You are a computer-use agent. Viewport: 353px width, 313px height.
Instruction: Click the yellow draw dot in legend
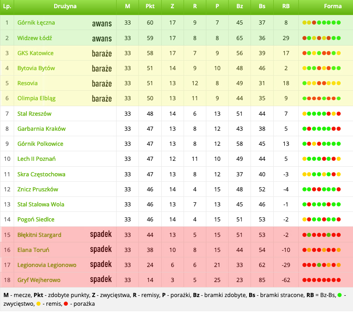[x=38, y=304]
